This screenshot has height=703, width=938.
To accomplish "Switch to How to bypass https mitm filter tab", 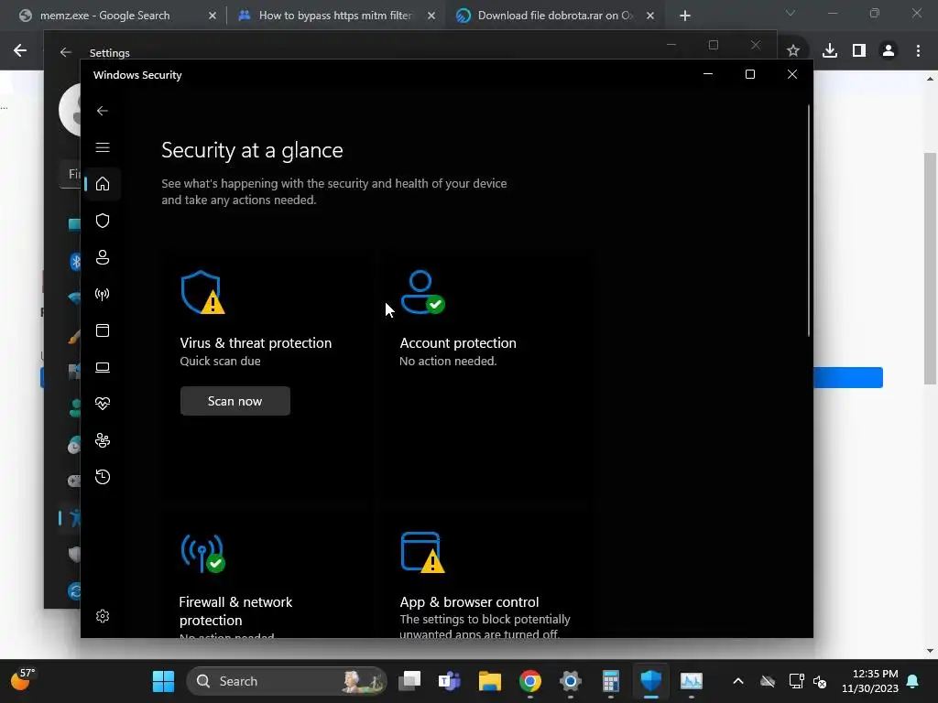I will coord(335,16).
